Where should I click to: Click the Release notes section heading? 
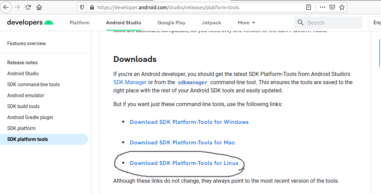[22, 63]
